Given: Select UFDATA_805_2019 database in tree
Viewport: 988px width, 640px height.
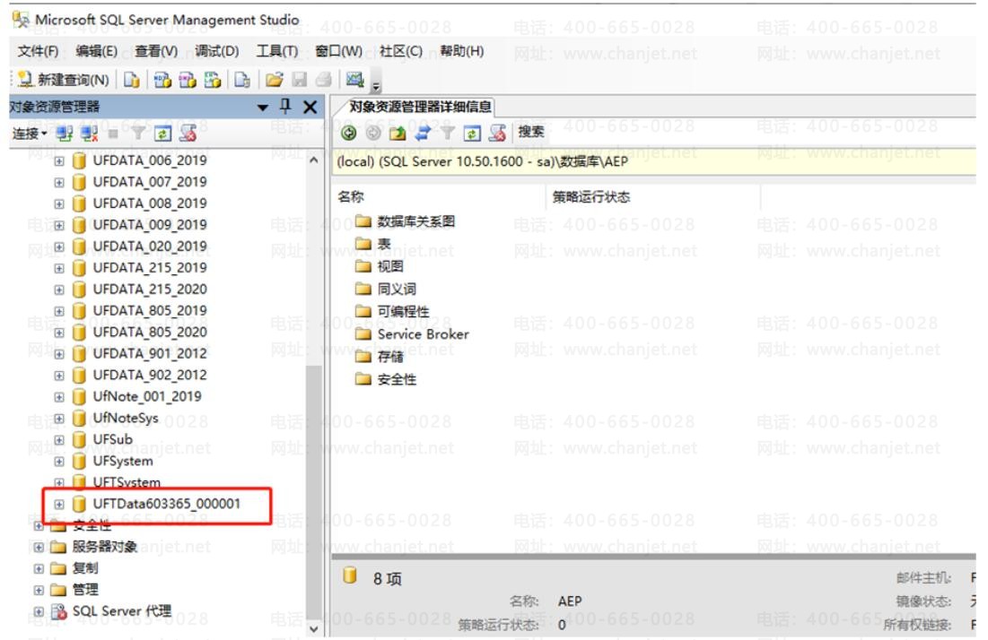Looking at the screenshot, I should (150, 311).
